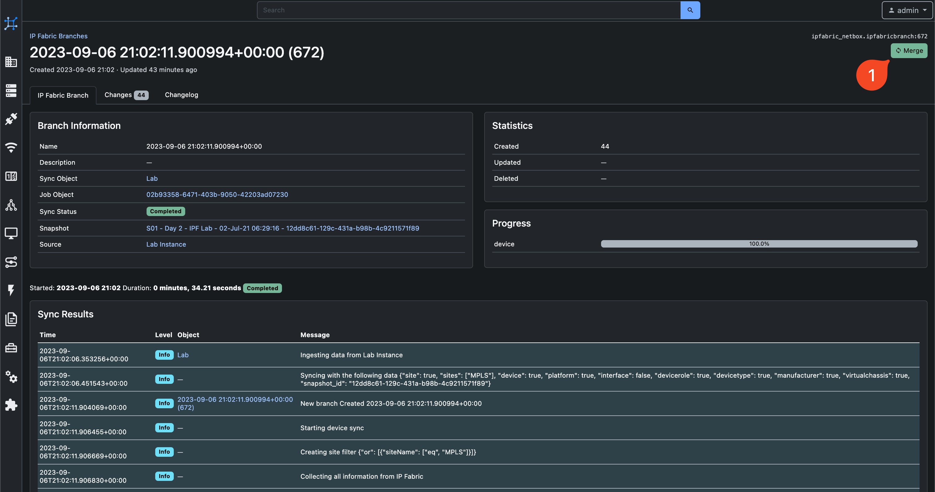Open Lab link in Sync Results table

[x=182, y=355]
